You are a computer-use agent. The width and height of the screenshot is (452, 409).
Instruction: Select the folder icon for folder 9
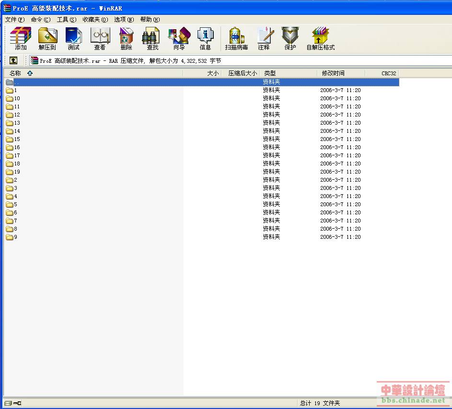[x=10, y=237]
